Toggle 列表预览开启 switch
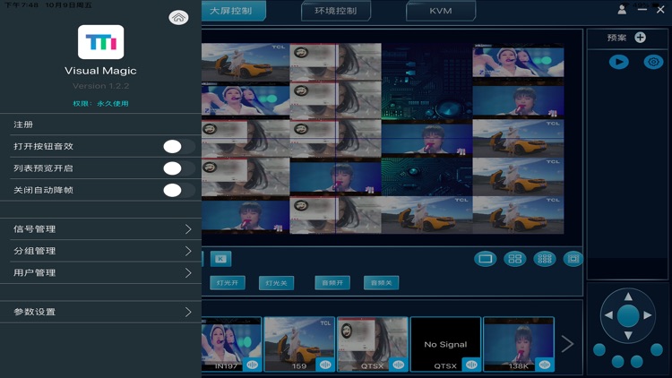 (178, 168)
